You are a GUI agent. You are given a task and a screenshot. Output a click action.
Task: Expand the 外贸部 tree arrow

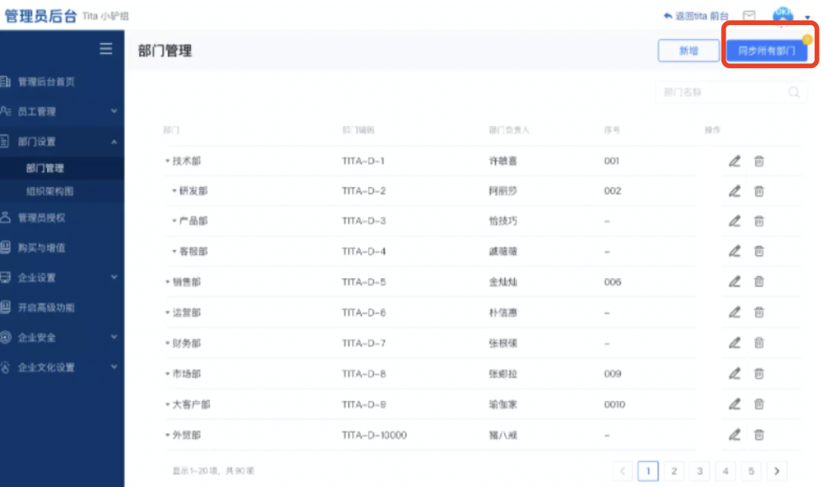(x=168, y=435)
